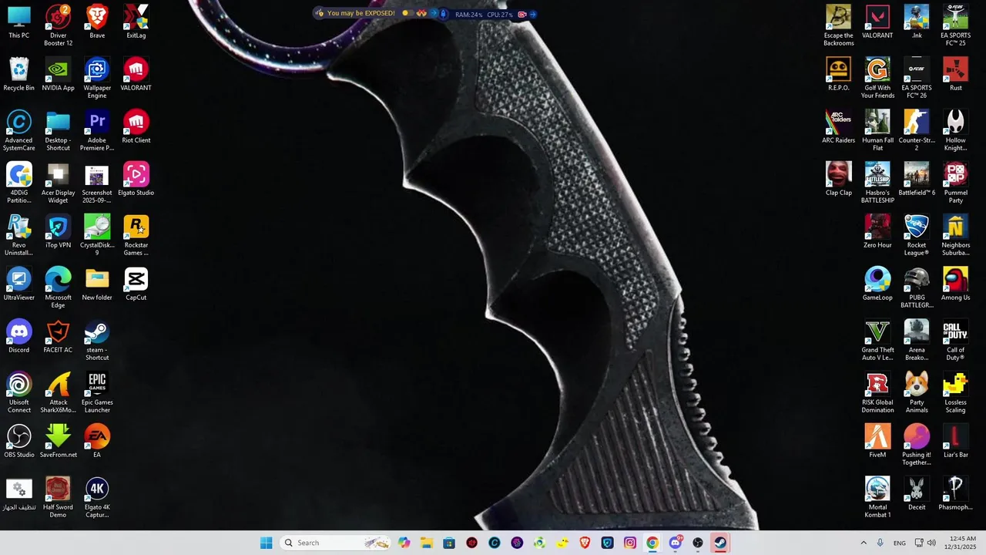This screenshot has width=986, height=555.
Task: Click the 'You may be EXPOSED!' warning
Action: (x=361, y=13)
